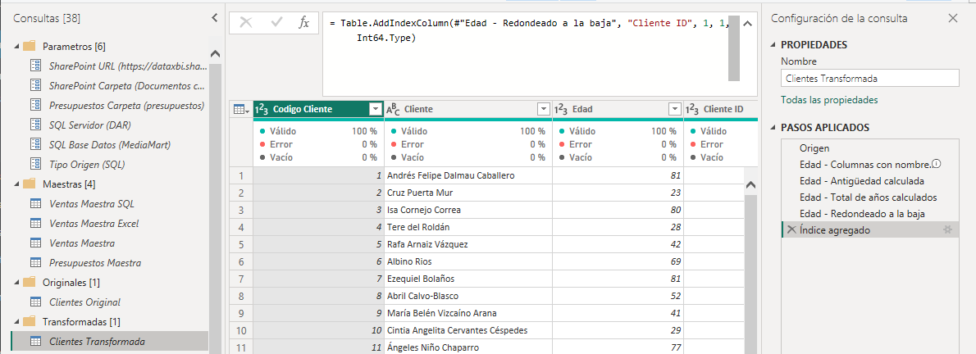Viewport: 976px width, 354px height.
Task: Click the Nombre field with Clientes Transformada
Action: click(869, 79)
